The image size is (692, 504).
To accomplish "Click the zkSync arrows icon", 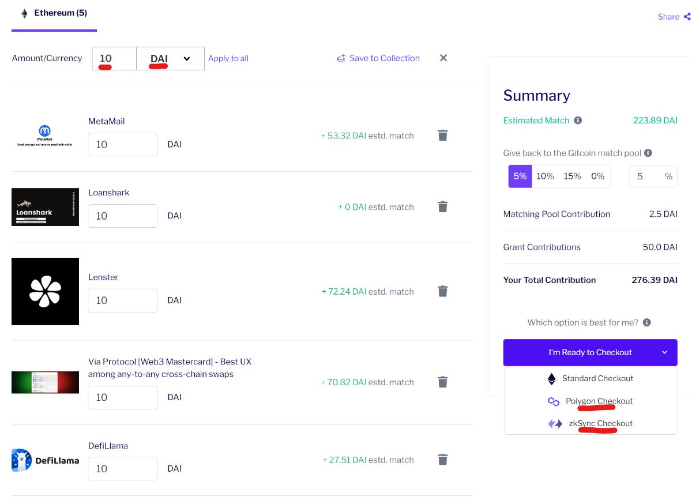I will tap(555, 424).
